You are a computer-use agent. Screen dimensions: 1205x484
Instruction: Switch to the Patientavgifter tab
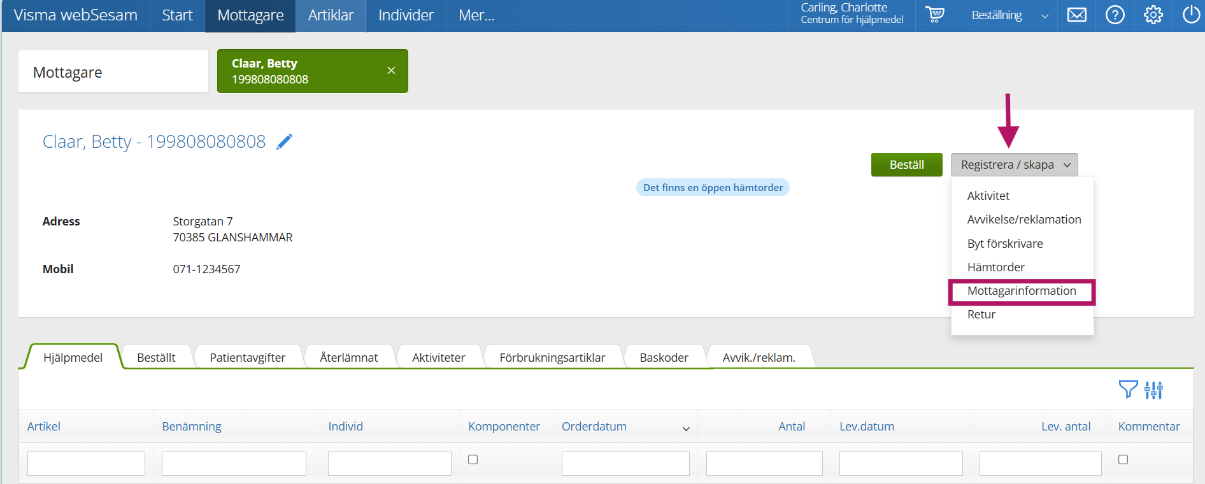coord(247,357)
